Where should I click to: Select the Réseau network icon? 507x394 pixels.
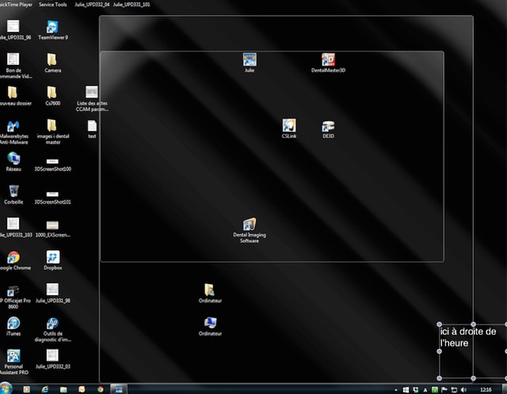tap(13, 158)
